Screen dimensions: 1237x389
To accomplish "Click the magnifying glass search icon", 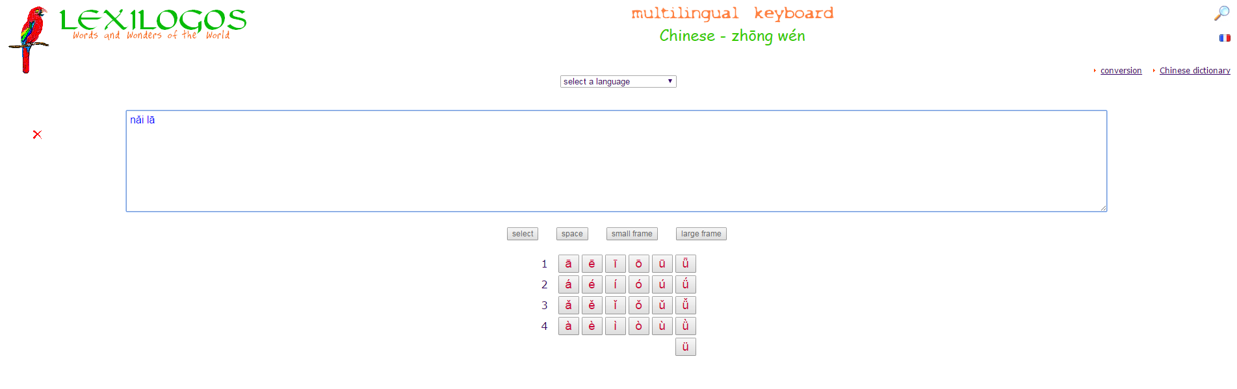I will tap(1221, 14).
